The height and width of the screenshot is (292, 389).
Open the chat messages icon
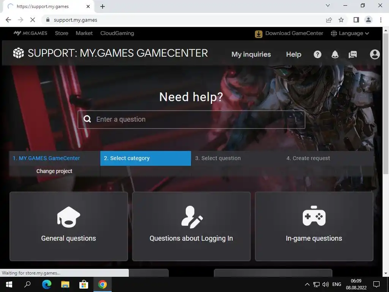[353, 54]
